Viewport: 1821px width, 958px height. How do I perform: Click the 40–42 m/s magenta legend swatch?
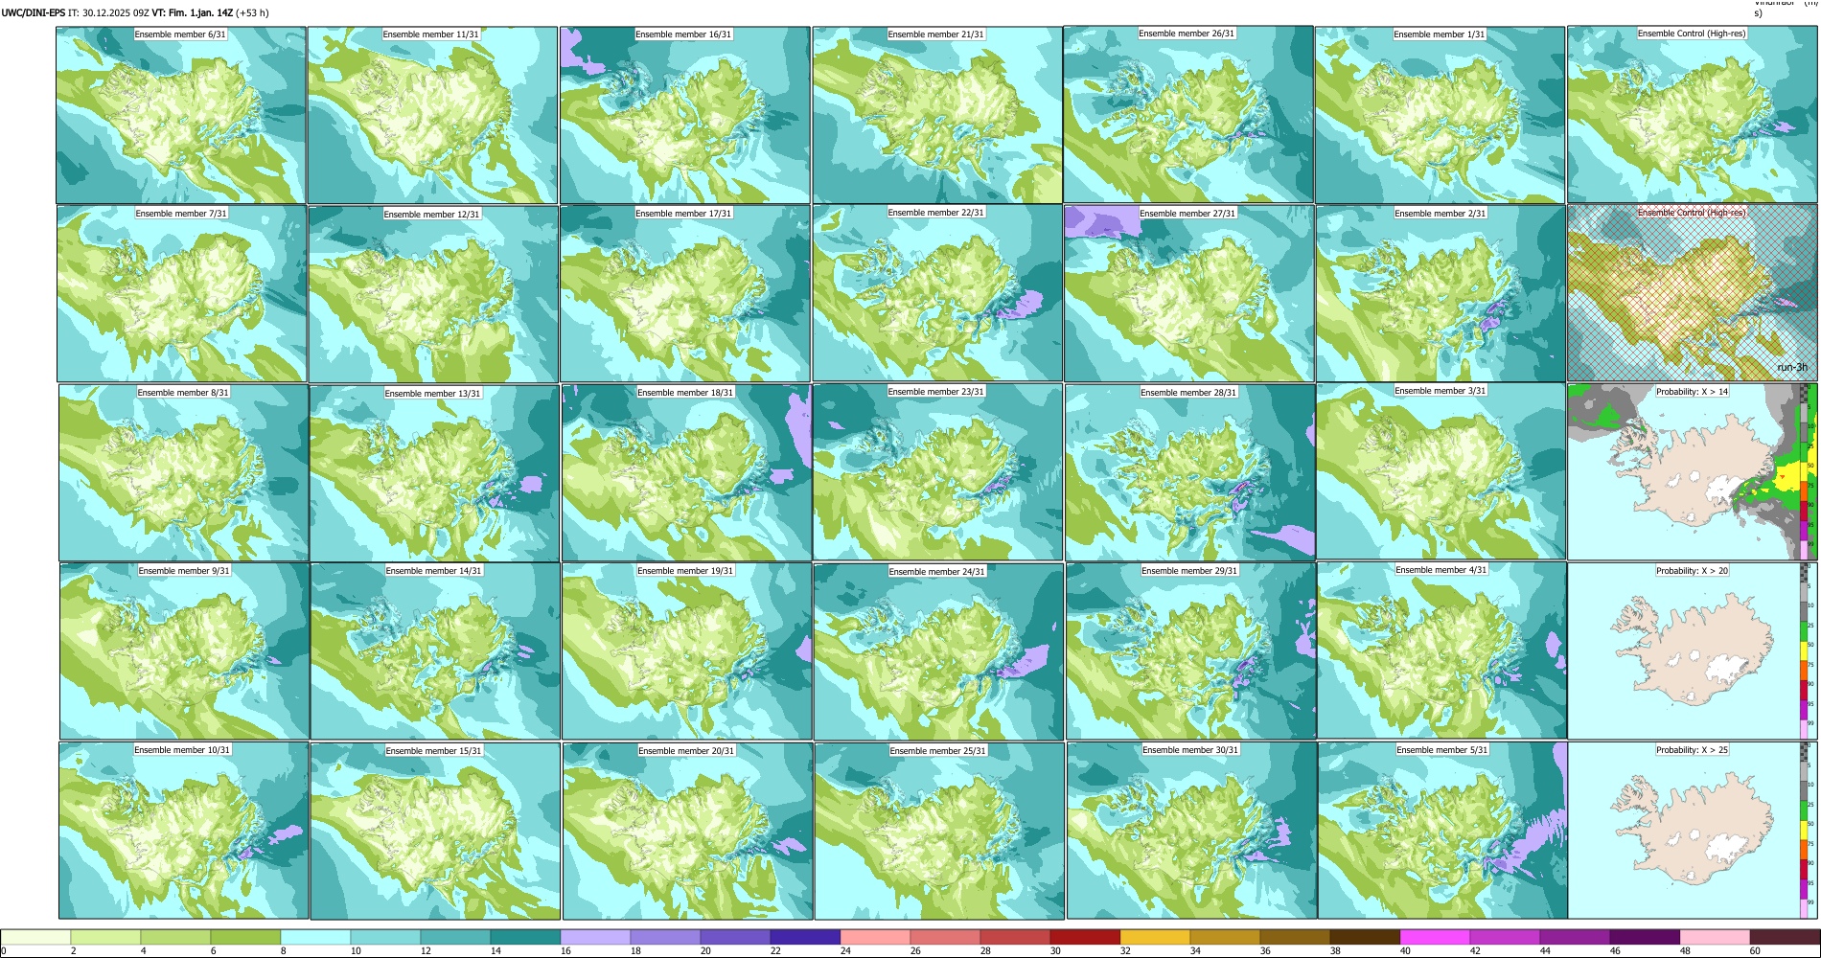click(1435, 937)
